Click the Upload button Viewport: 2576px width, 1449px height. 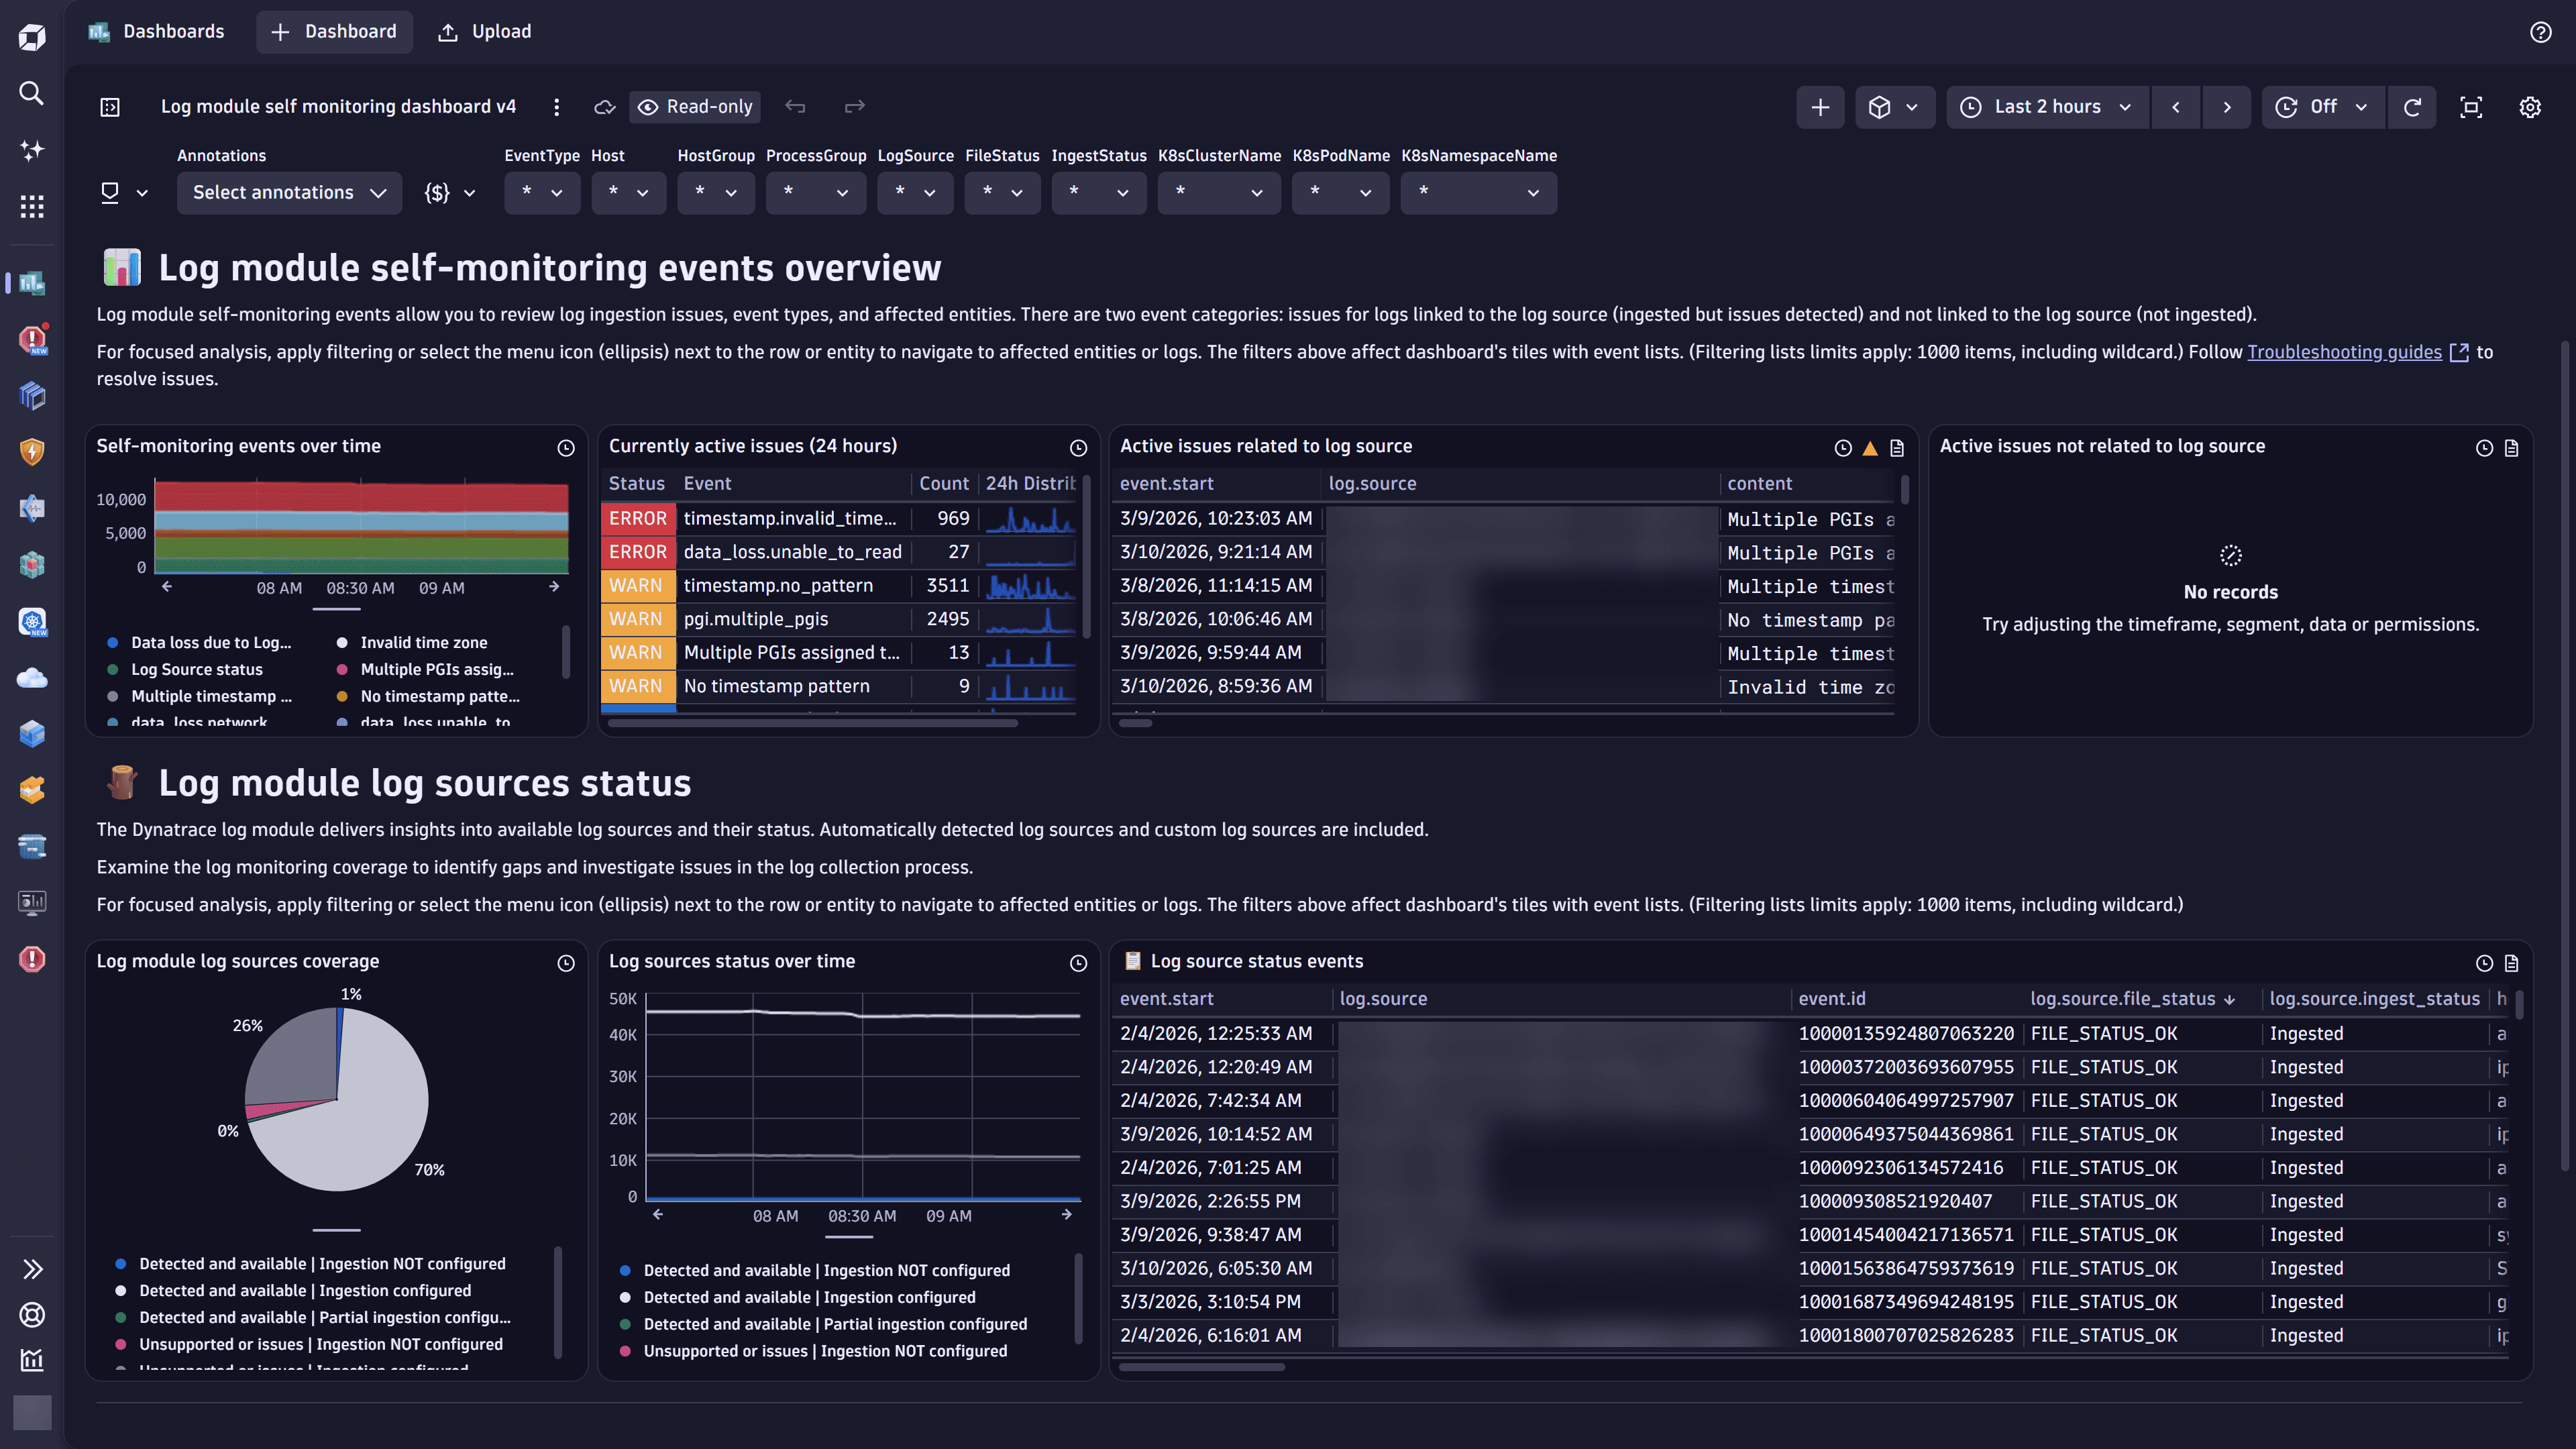pos(484,31)
